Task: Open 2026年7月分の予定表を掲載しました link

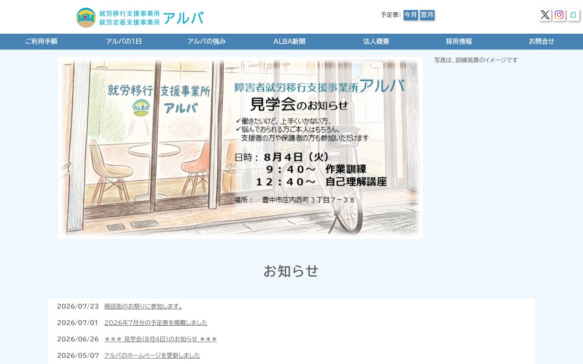Action: [x=156, y=323]
